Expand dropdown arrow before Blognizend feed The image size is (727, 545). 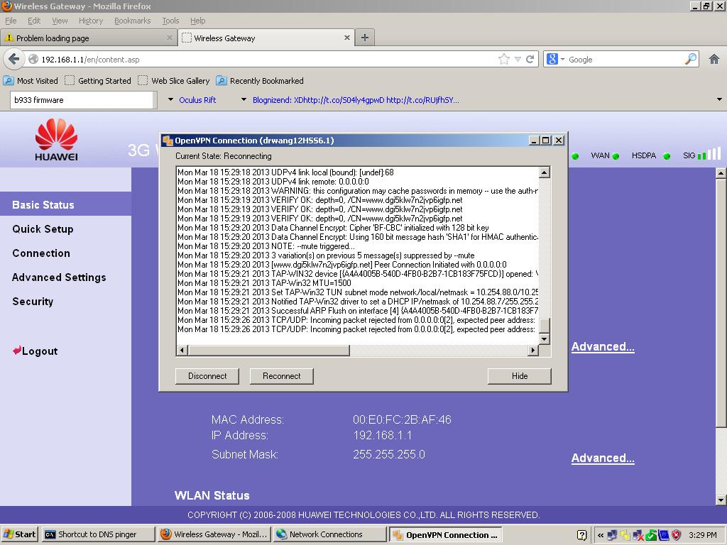click(244, 99)
